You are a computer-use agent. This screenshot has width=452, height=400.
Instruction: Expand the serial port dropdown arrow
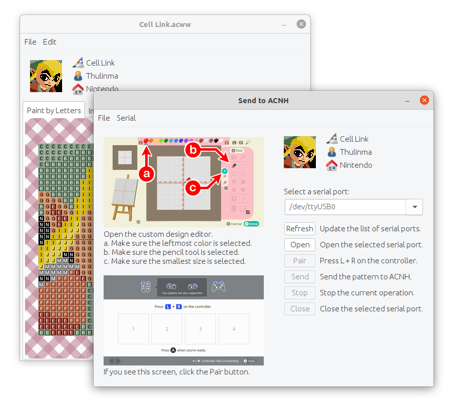coord(414,207)
